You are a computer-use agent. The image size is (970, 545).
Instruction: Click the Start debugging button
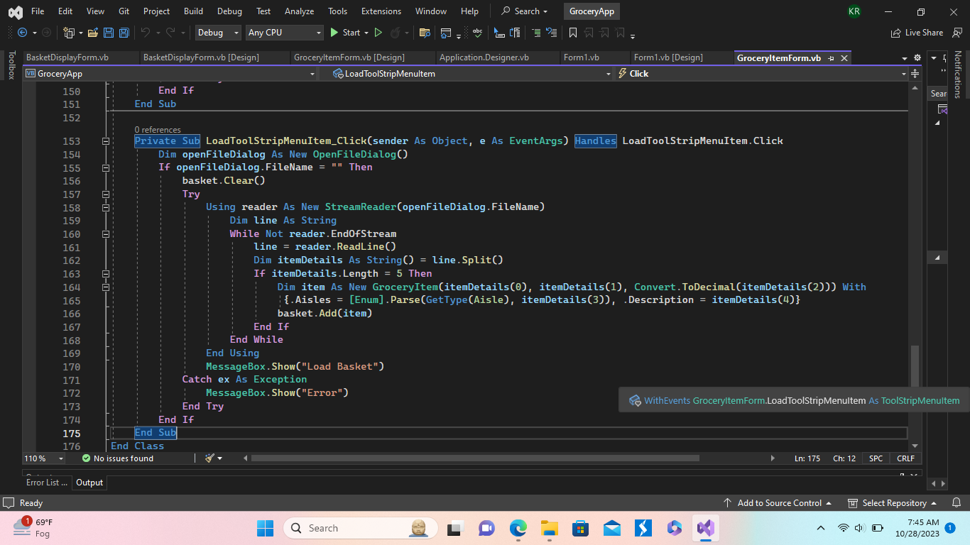pos(345,33)
